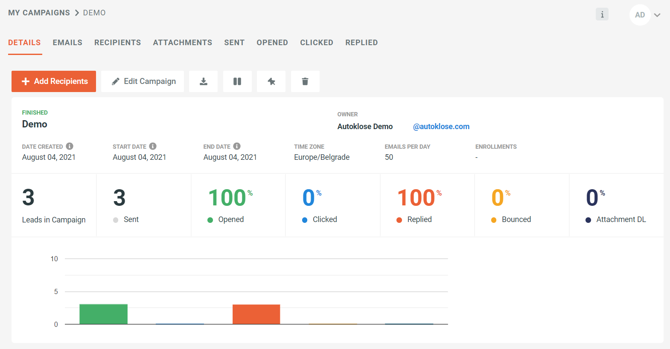The image size is (670, 349).
Task: Open the Clicked tab
Action: [317, 43]
